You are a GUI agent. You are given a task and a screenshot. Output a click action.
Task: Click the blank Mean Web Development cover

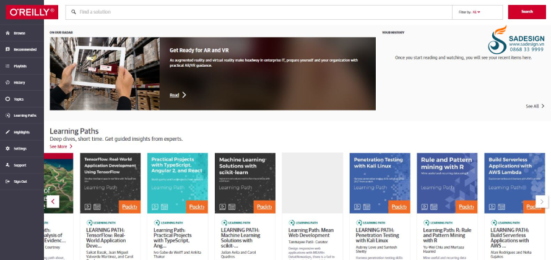(x=313, y=183)
